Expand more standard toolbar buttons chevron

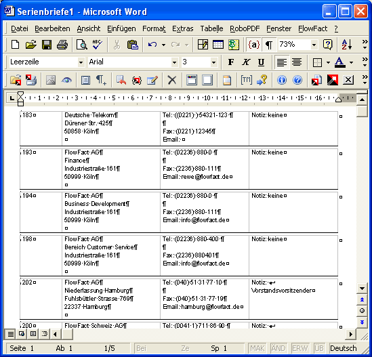pyautogui.click(x=365, y=45)
